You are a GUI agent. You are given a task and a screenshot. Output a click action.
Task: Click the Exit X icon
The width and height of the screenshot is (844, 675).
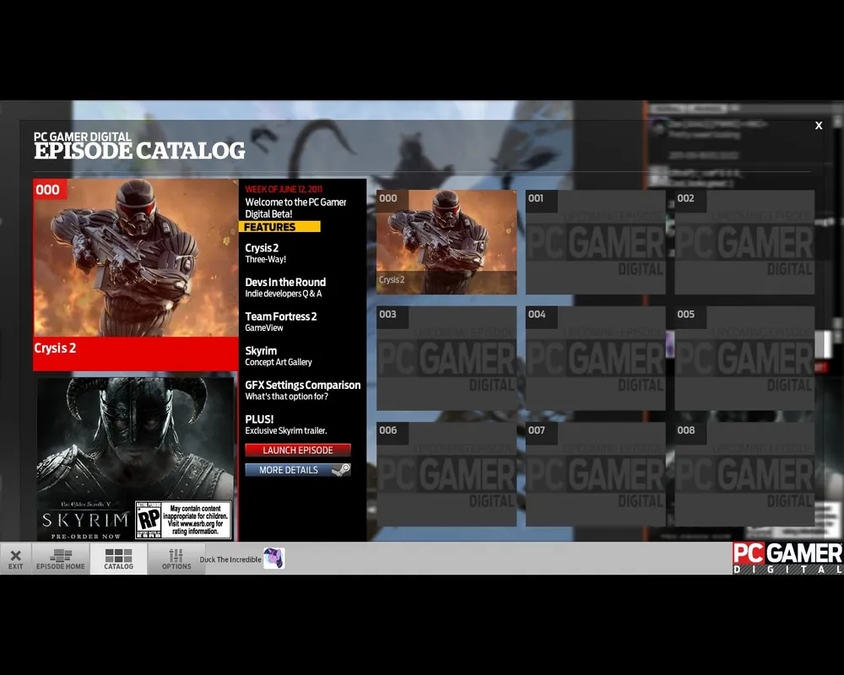click(15, 556)
